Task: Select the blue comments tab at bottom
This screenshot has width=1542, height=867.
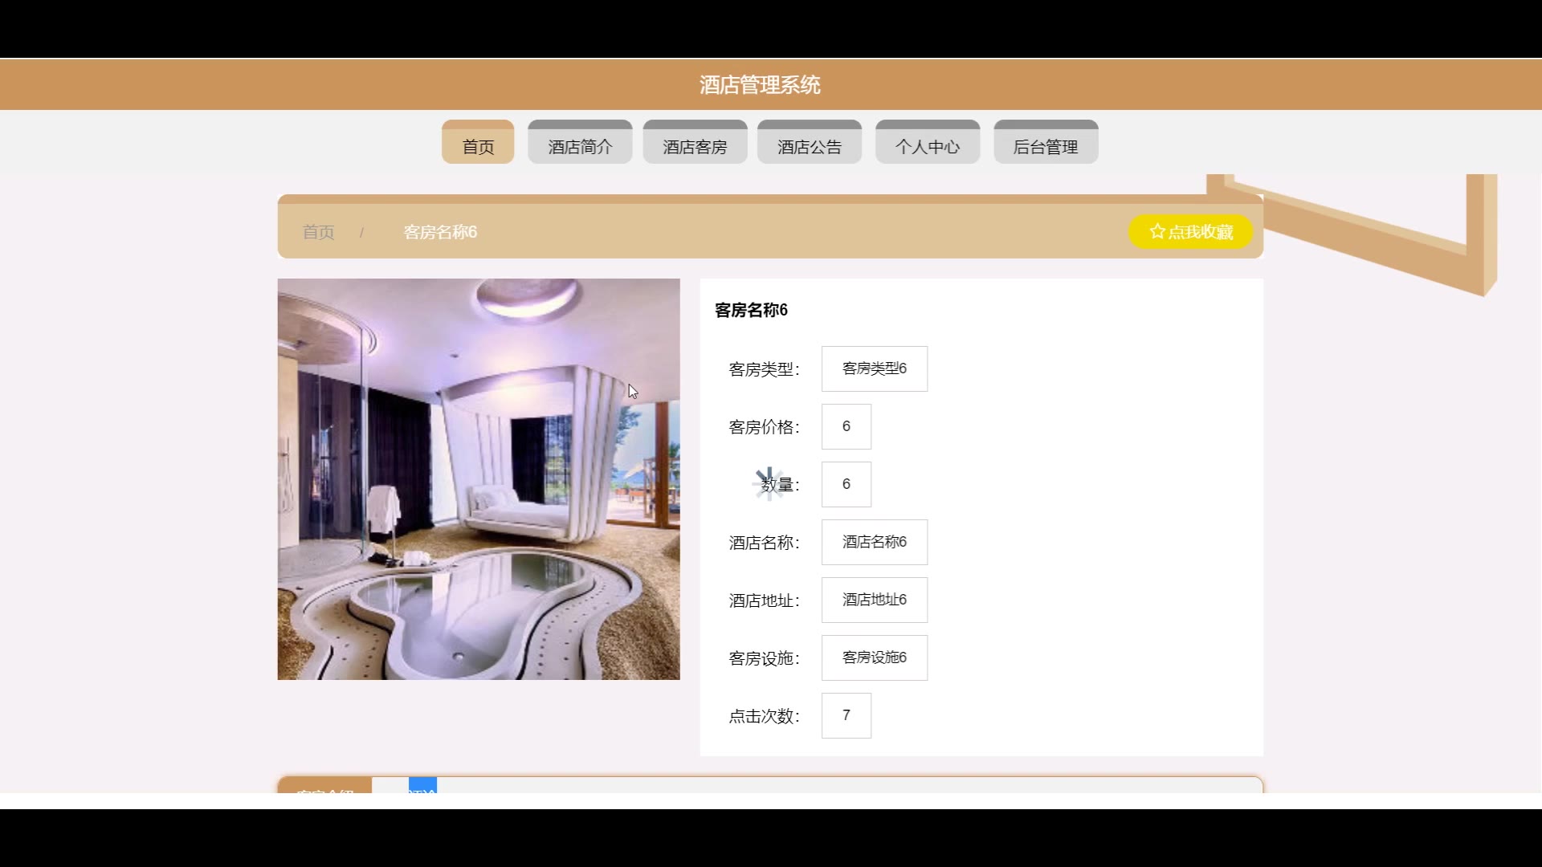Action: pos(422,785)
